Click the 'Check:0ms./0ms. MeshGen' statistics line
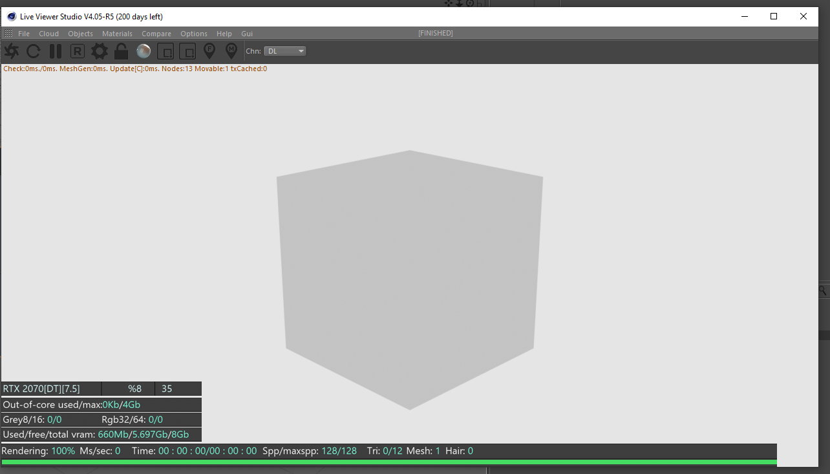 (x=135, y=69)
